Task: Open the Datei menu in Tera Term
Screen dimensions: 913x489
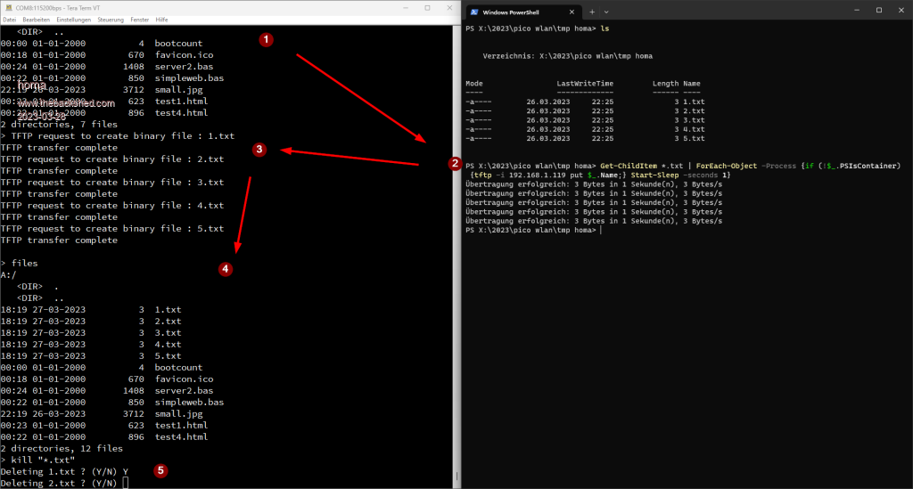Action: 9,19
